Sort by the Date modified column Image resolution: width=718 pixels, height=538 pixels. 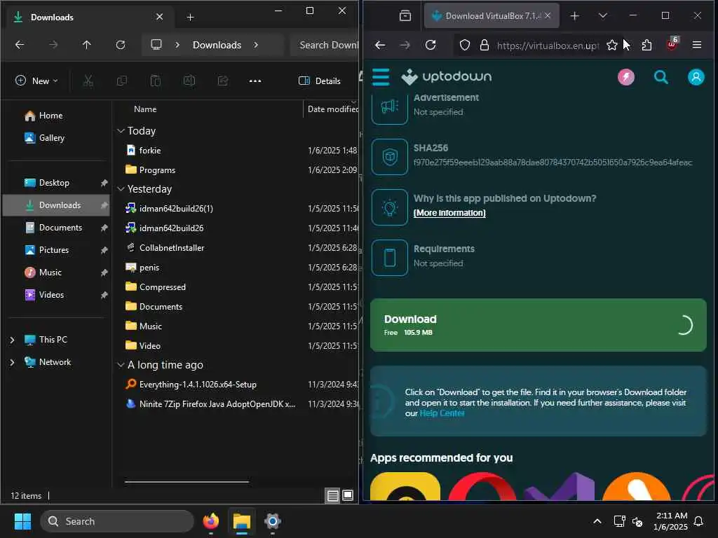332,109
